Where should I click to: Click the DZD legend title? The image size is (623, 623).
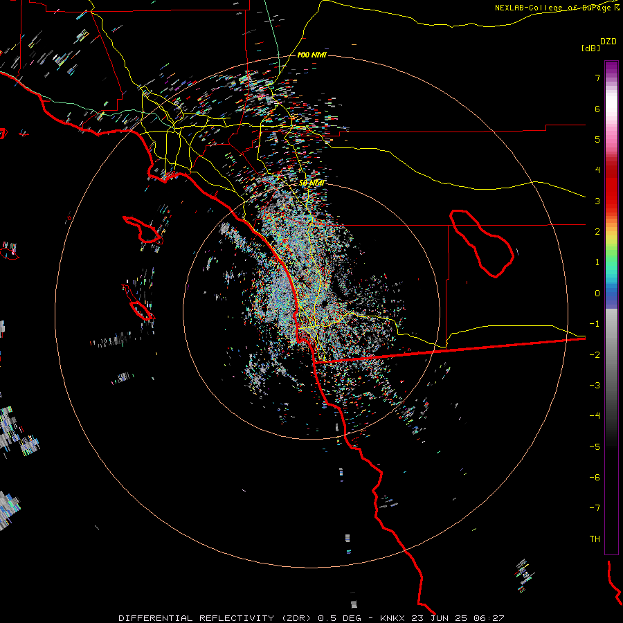(x=608, y=42)
